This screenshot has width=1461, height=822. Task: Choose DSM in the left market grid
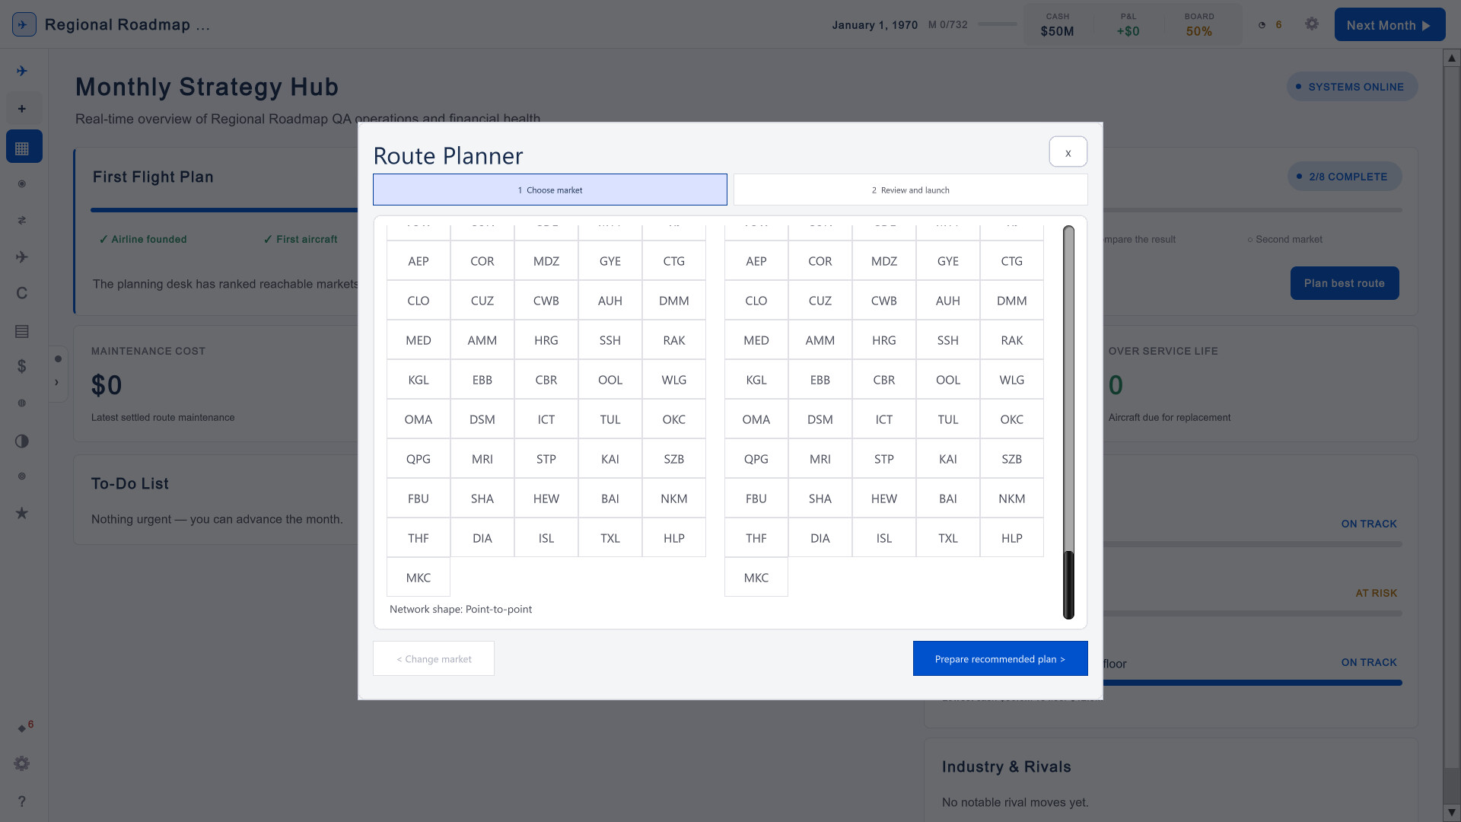point(482,419)
